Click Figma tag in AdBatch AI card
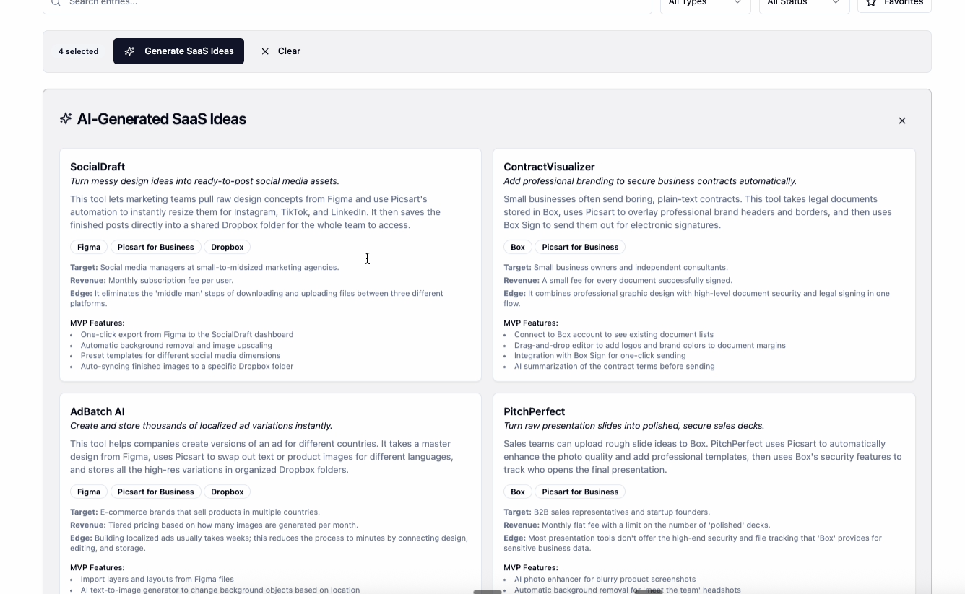Screen dimensions: 965x594 (89, 492)
